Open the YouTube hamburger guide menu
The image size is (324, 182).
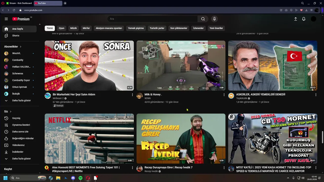[6, 19]
